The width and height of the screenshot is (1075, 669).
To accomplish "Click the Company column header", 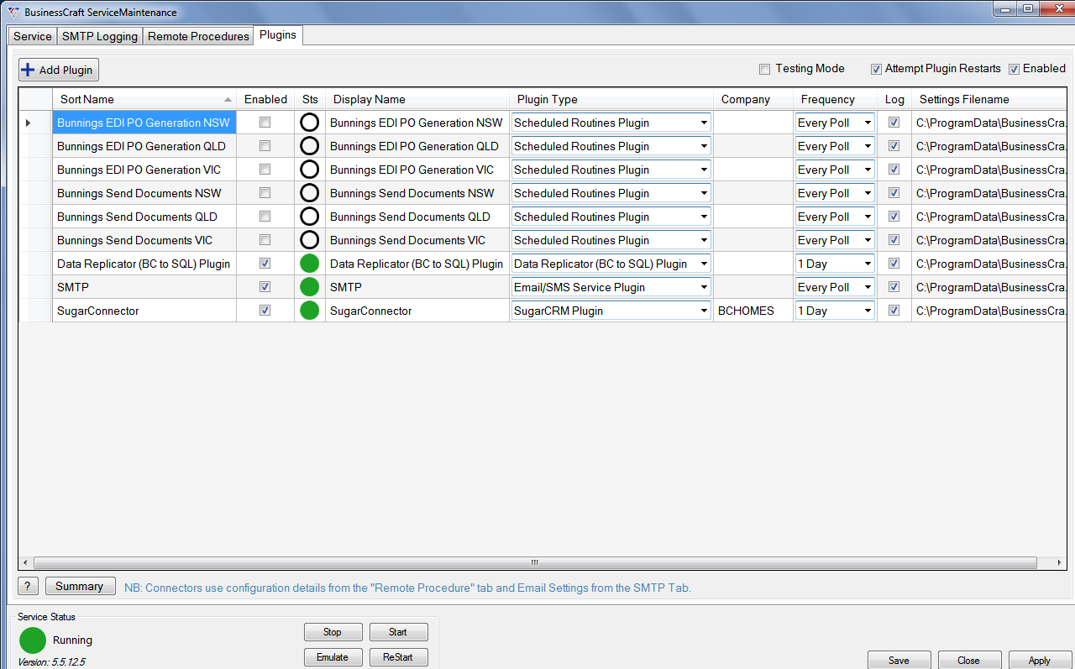I will point(753,99).
